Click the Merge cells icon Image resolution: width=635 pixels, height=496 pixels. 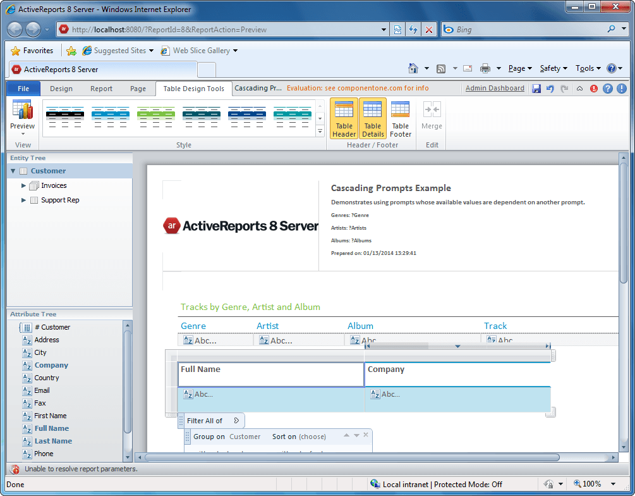coord(432,109)
